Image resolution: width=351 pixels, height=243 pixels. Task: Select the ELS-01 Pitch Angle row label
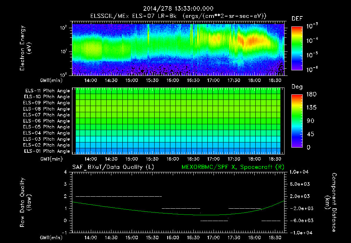(x=47, y=151)
